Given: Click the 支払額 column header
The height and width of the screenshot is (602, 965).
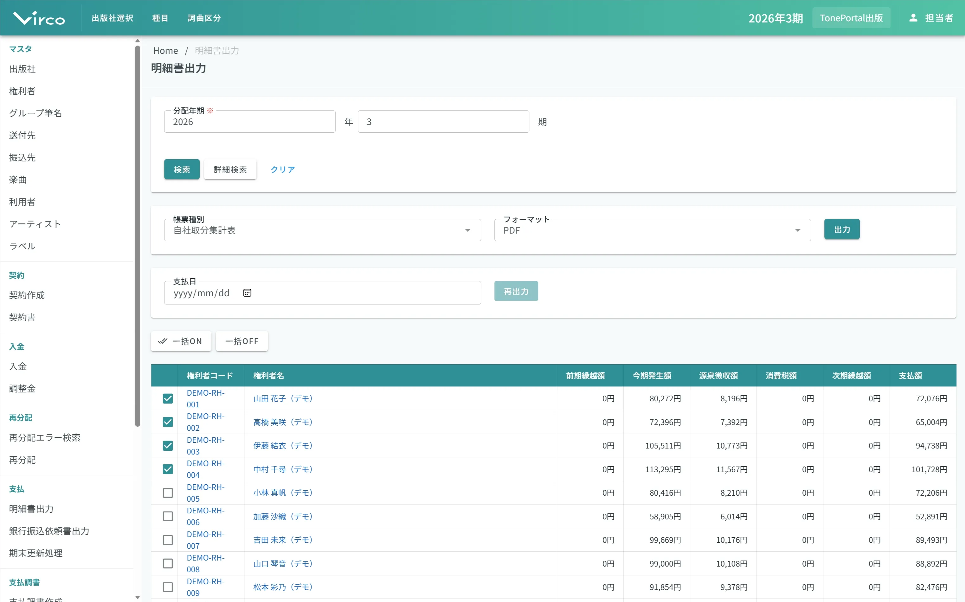Looking at the screenshot, I should (923, 375).
